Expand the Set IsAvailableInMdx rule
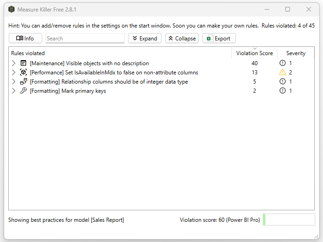 click(14, 73)
